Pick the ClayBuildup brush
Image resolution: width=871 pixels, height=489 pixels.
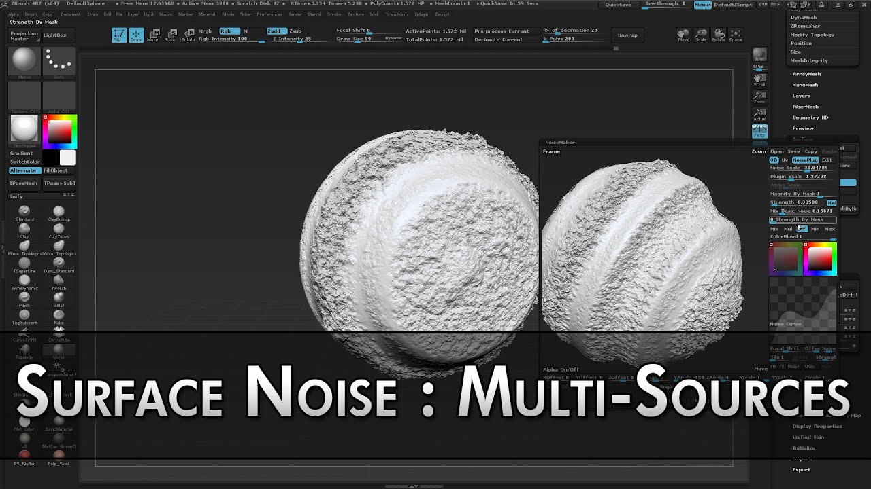tap(59, 213)
